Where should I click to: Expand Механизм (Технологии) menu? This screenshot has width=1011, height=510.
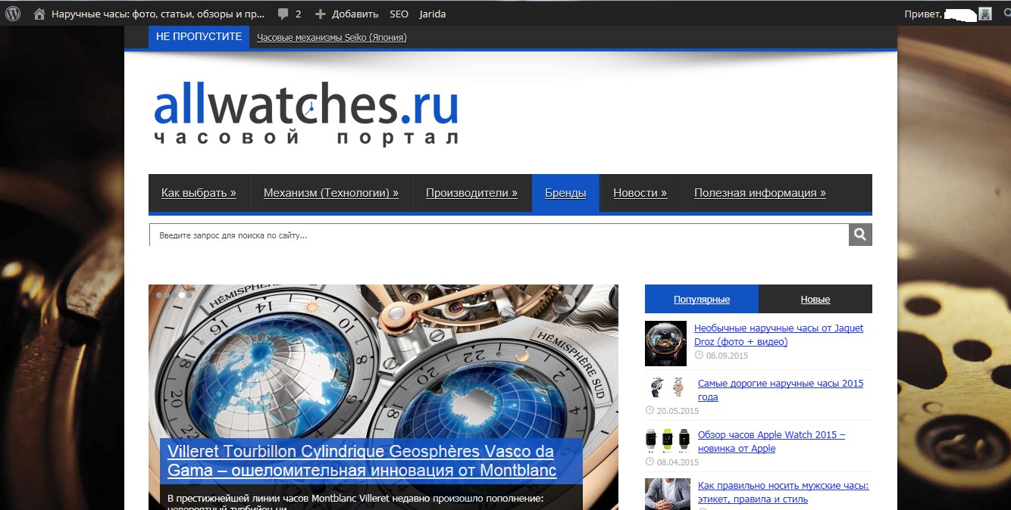(x=331, y=193)
